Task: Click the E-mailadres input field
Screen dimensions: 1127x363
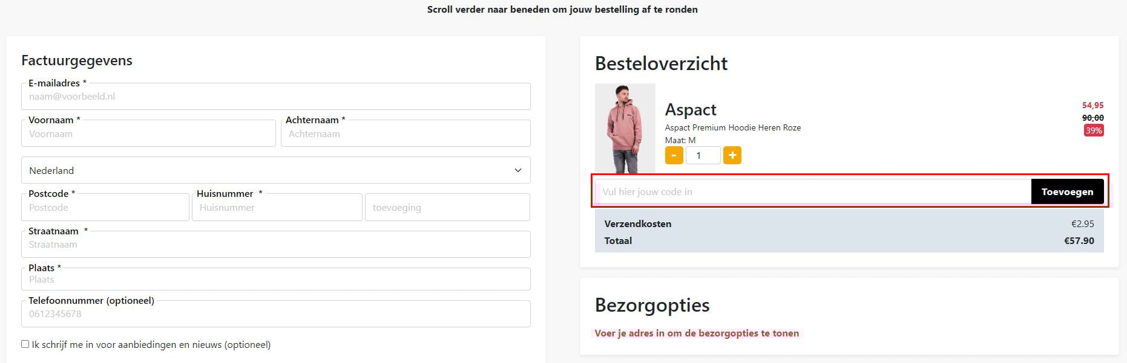Action: [x=275, y=96]
